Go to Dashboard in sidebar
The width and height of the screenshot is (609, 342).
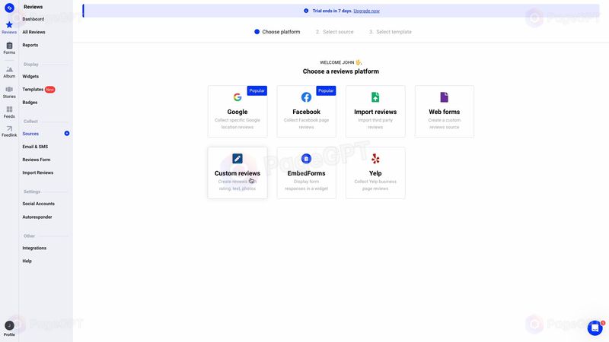coord(33,19)
